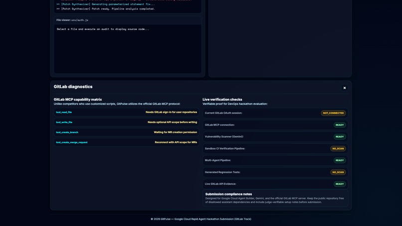
Task: Click inside the file viewer source code area
Action: tap(128, 49)
